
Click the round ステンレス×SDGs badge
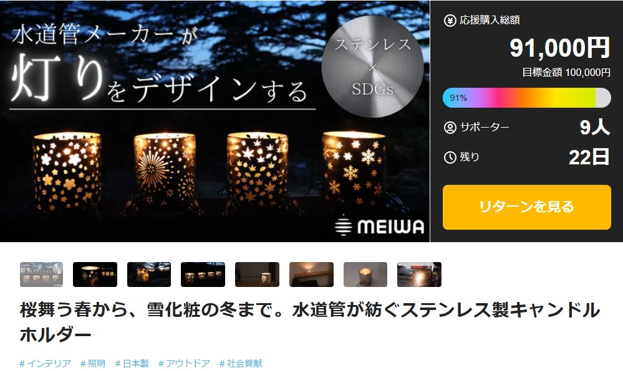pyautogui.click(x=372, y=67)
